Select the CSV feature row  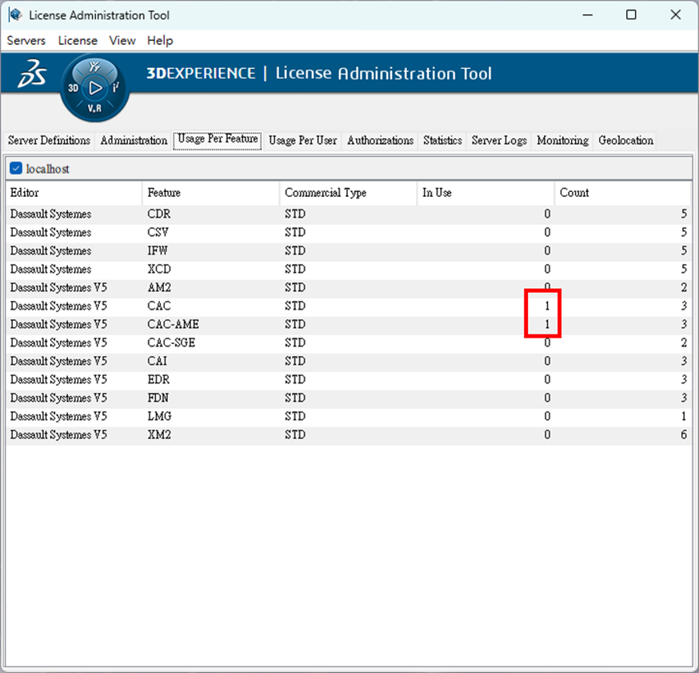pyautogui.click(x=349, y=232)
